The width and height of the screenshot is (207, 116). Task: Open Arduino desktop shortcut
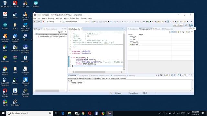point(36,4)
